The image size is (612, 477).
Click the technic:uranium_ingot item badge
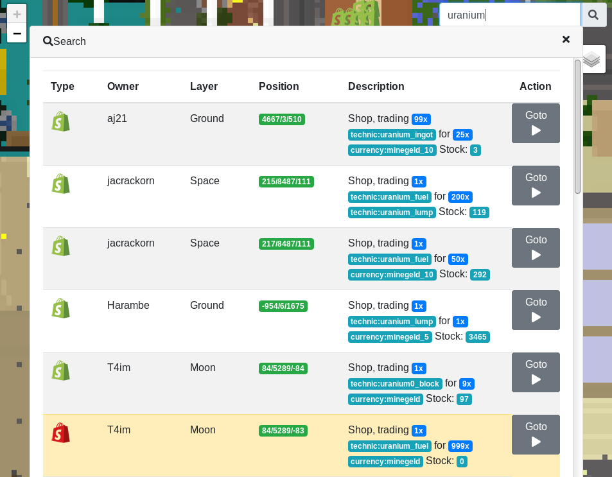392,135
